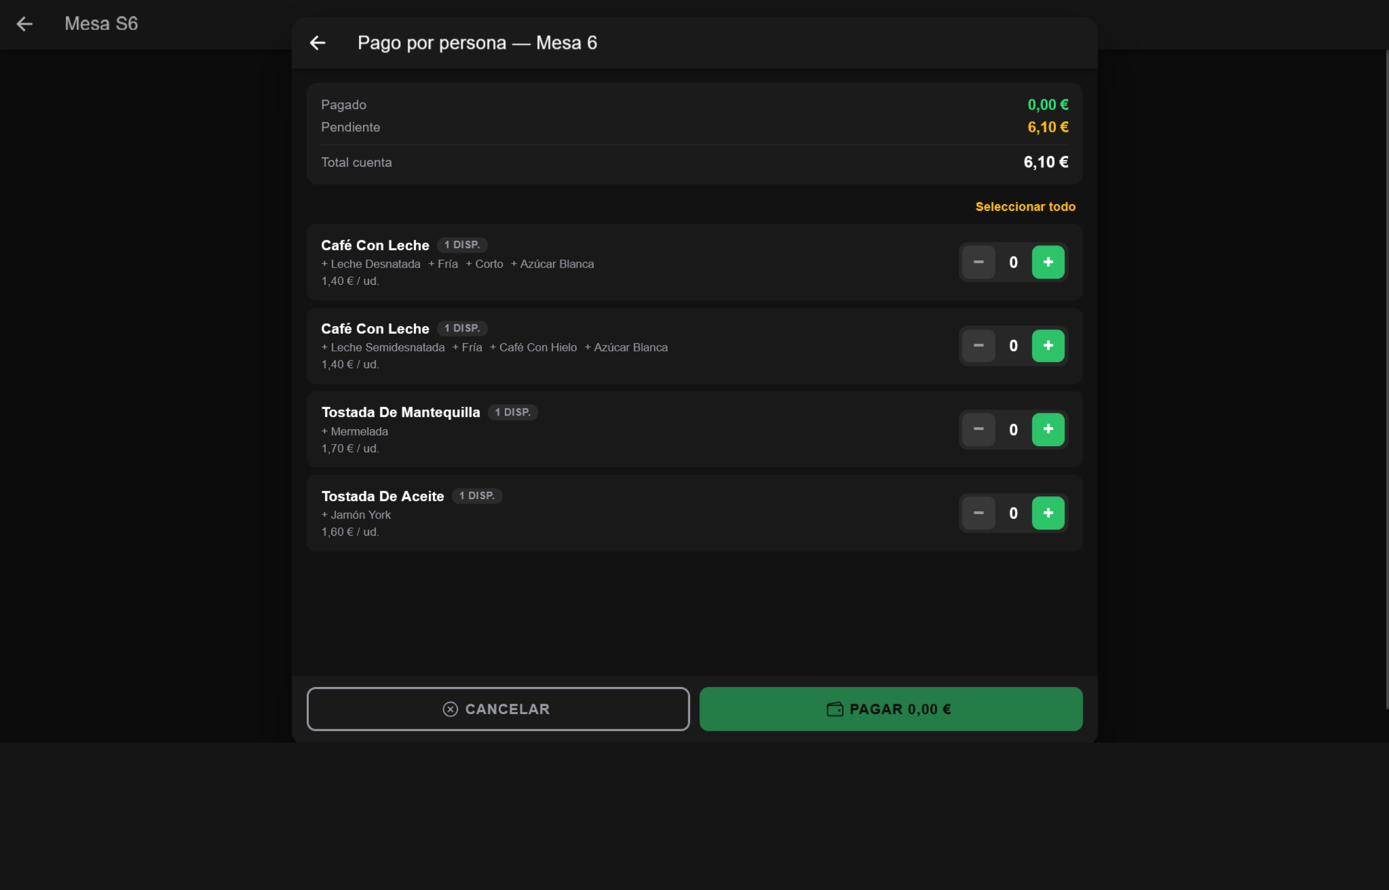Viewport: 1389px width, 890px height.
Task: Increase quantity of first Café Con Leche
Action: 1048,263
